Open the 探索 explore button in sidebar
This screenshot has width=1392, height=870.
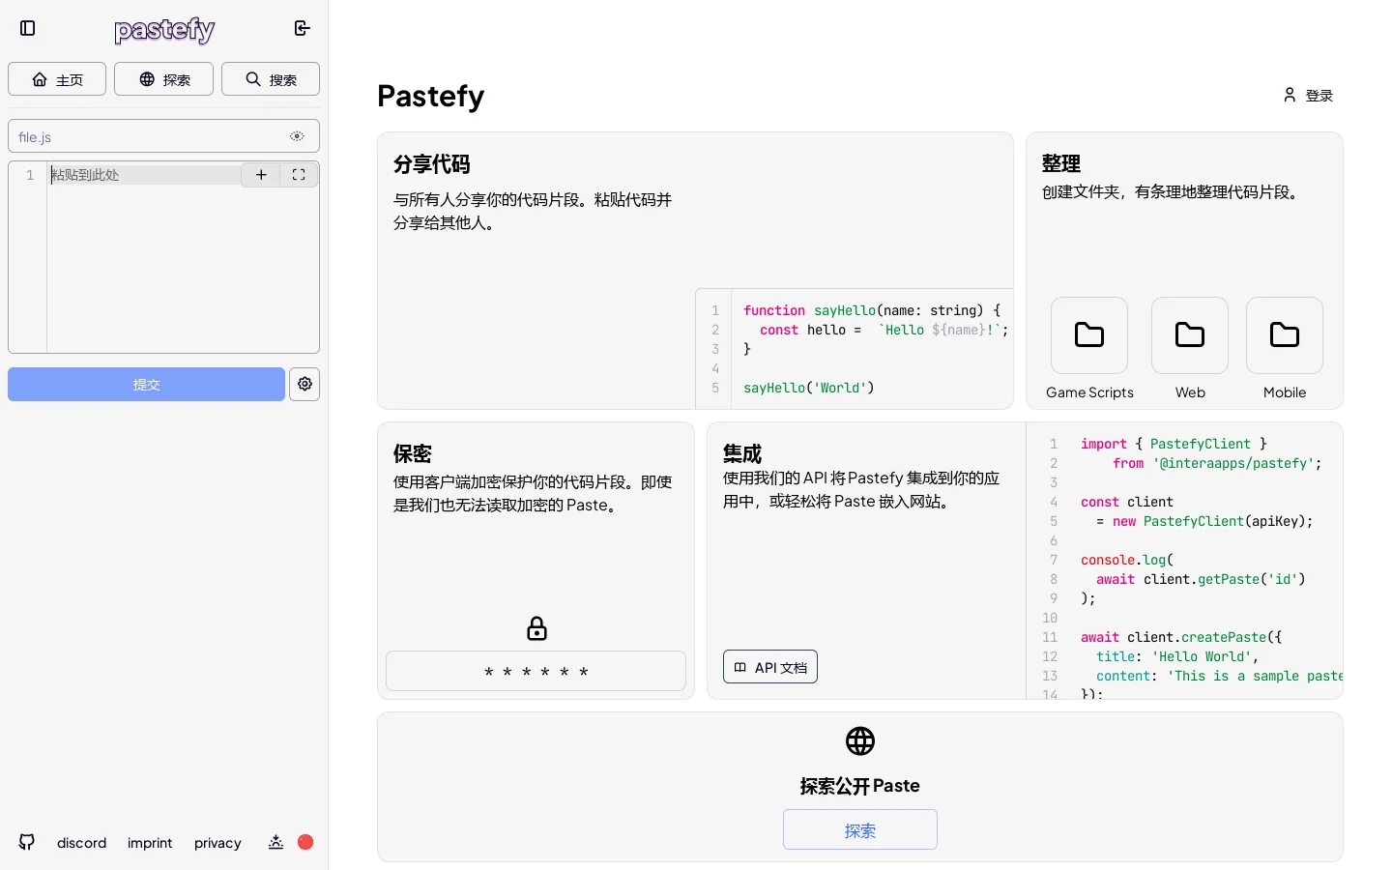[163, 79]
